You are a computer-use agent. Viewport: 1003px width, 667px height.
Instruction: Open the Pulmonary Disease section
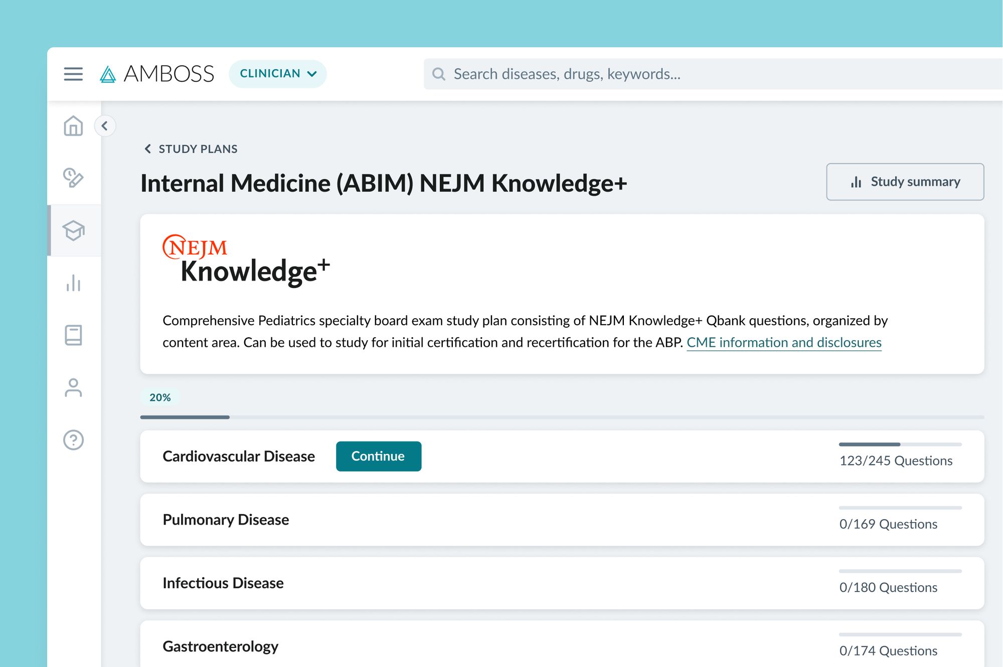click(x=226, y=520)
